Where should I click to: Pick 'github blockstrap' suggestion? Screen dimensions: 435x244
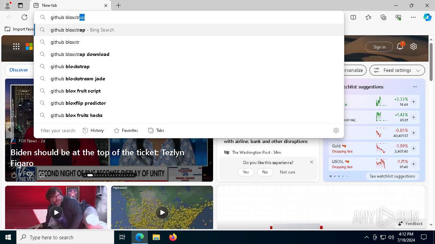[x=189, y=66]
